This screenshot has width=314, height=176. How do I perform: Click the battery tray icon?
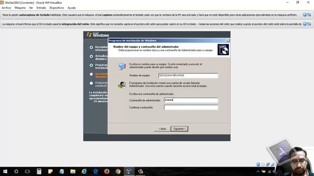(264, 172)
